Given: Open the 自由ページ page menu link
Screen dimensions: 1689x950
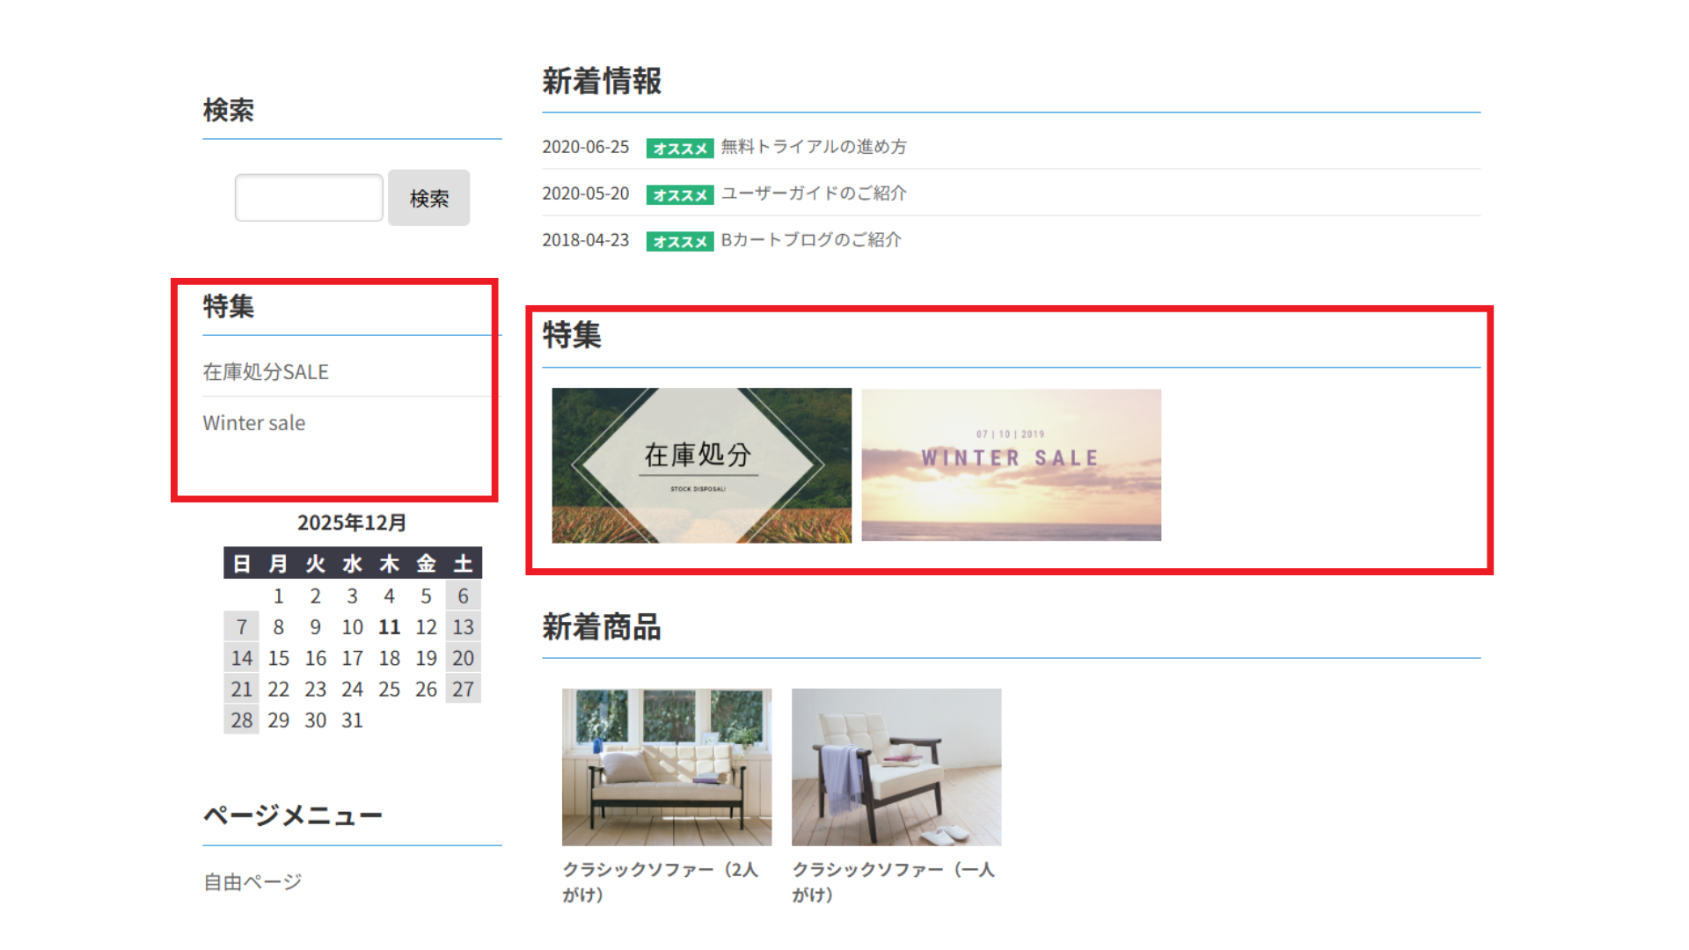Looking at the screenshot, I should tap(252, 882).
